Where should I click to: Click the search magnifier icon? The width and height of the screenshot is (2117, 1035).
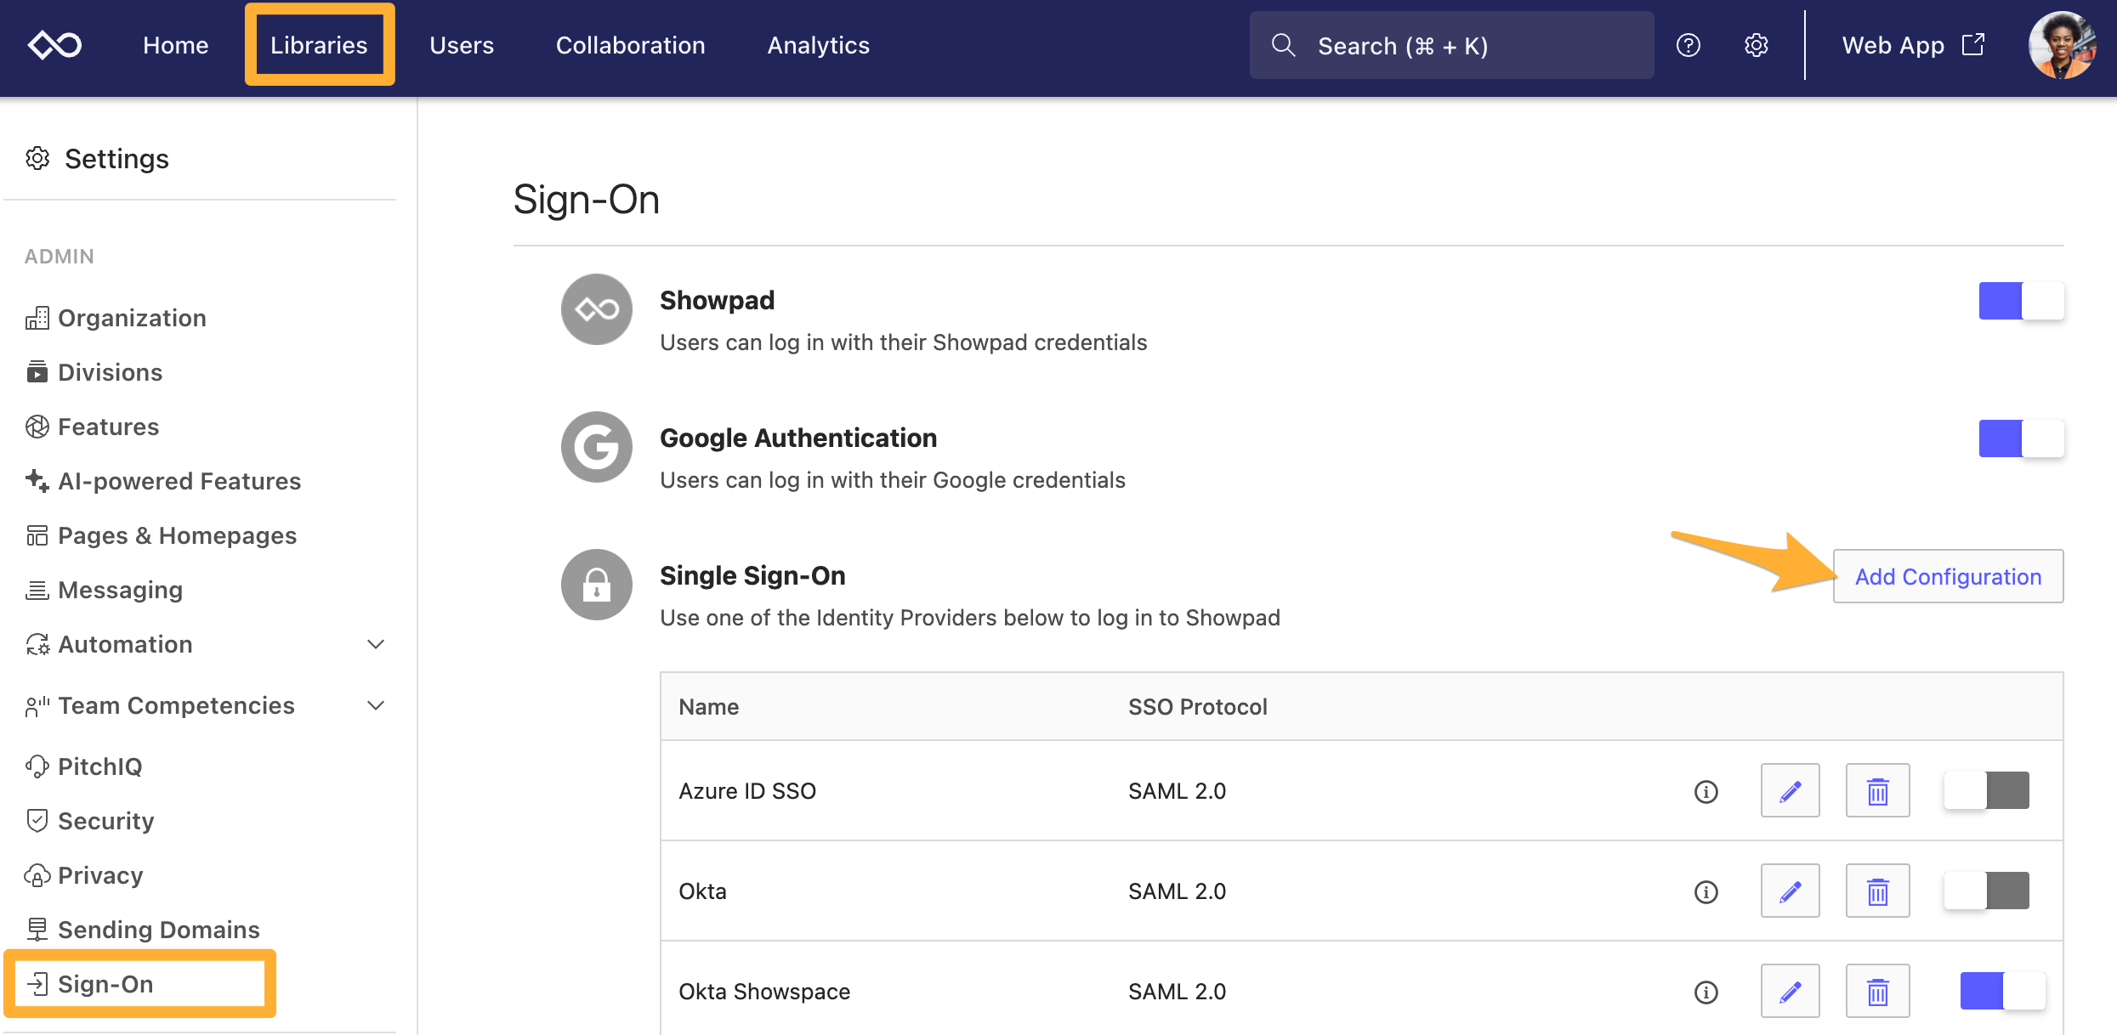point(1283,45)
